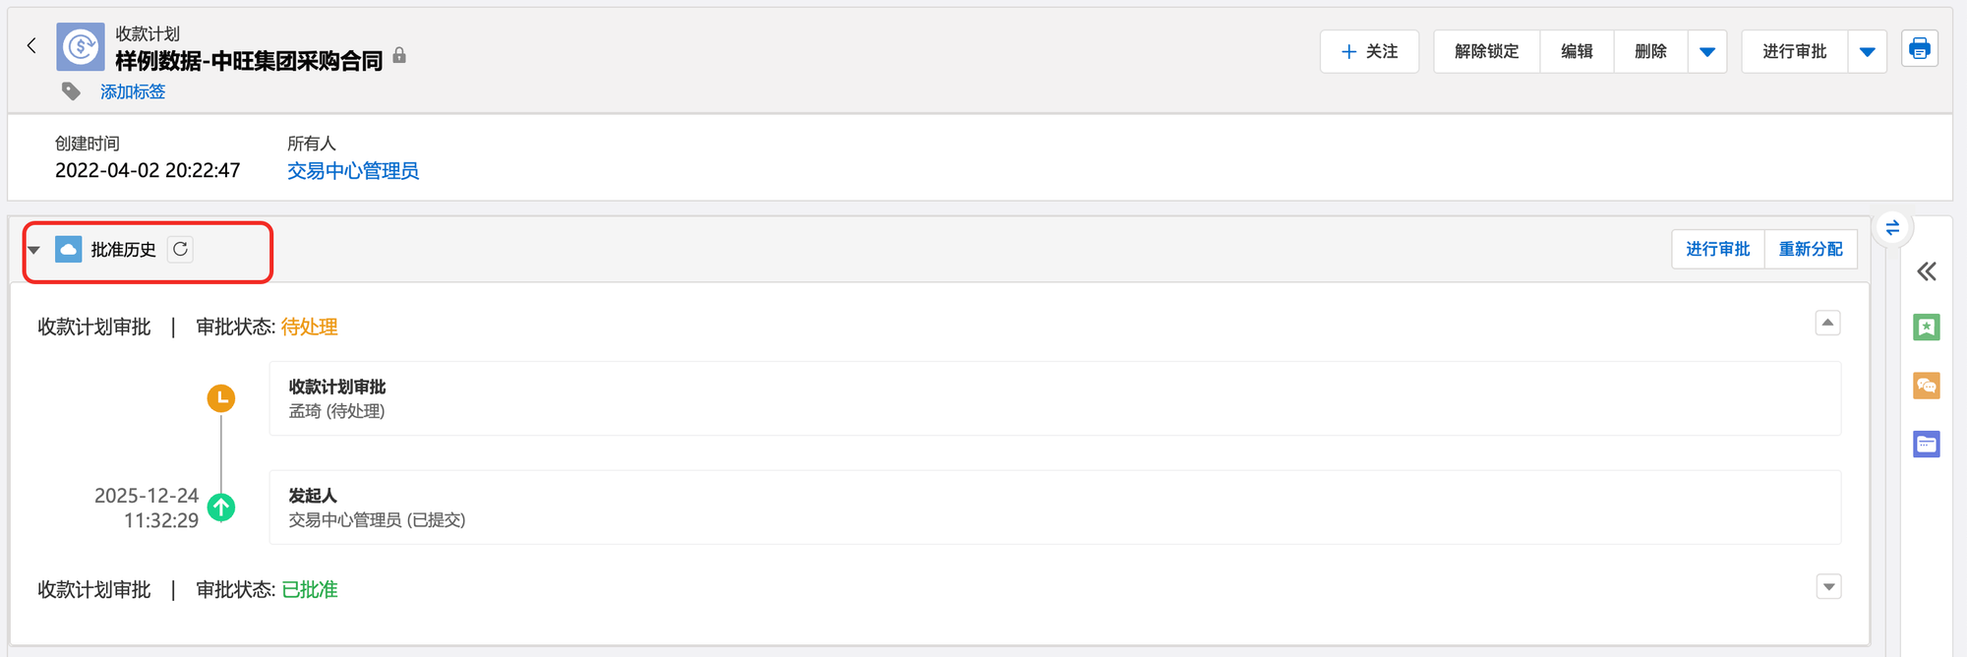Open the 交易中心管理员 owner link
Image resolution: width=1967 pixels, height=657 pixels.
(x=352, y=171)
